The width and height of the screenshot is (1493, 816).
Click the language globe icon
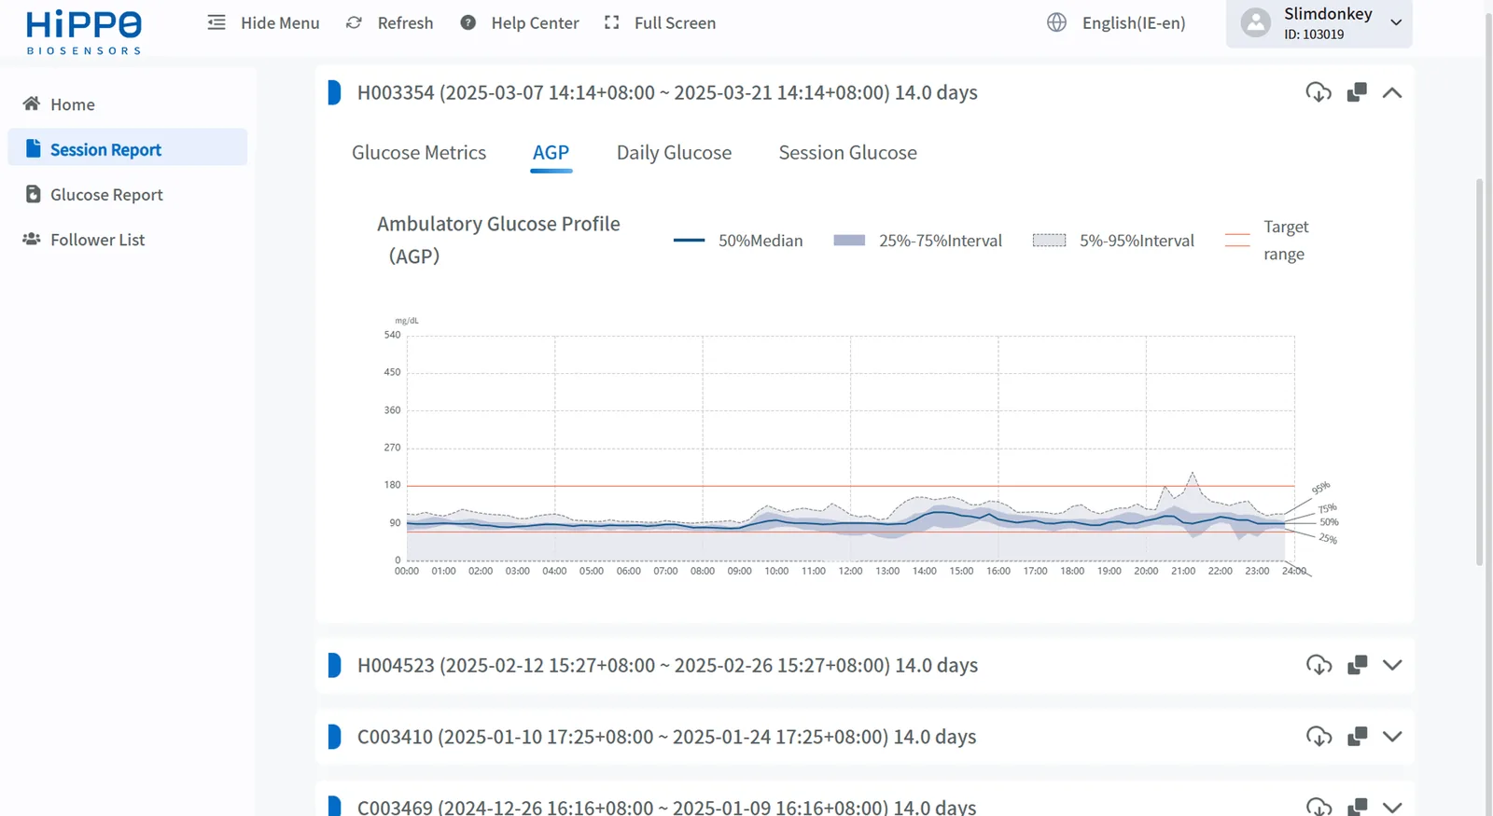[1056, 22]
